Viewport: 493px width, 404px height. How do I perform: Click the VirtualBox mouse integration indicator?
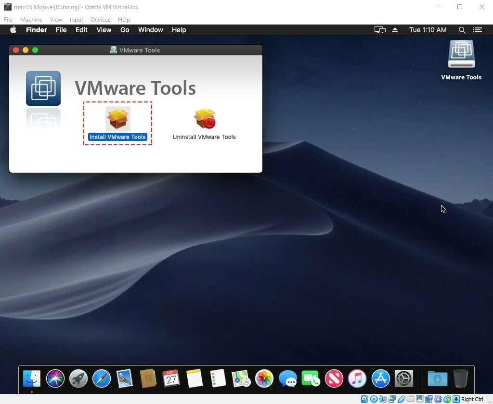(x=447, y=399)
